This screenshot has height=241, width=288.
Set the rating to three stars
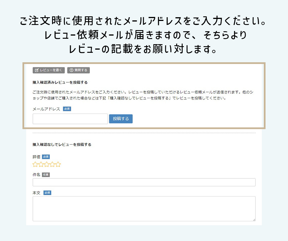(47, 164)
